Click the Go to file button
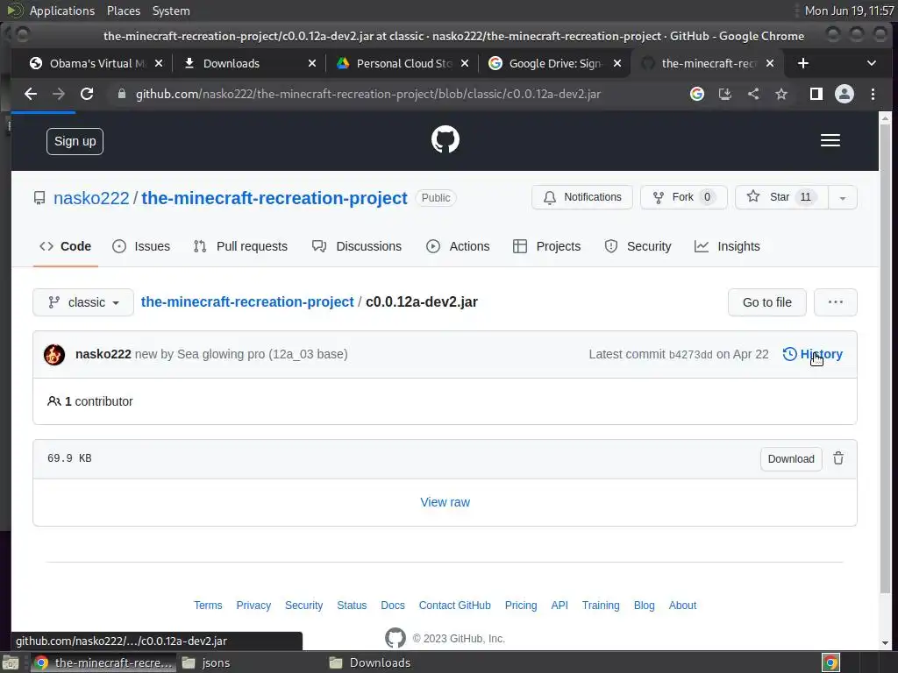Viewport: 898px width, 673px height. point(766,302)
